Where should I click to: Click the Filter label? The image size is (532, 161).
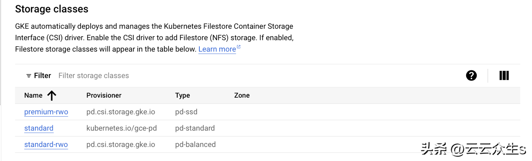[42, 76]
